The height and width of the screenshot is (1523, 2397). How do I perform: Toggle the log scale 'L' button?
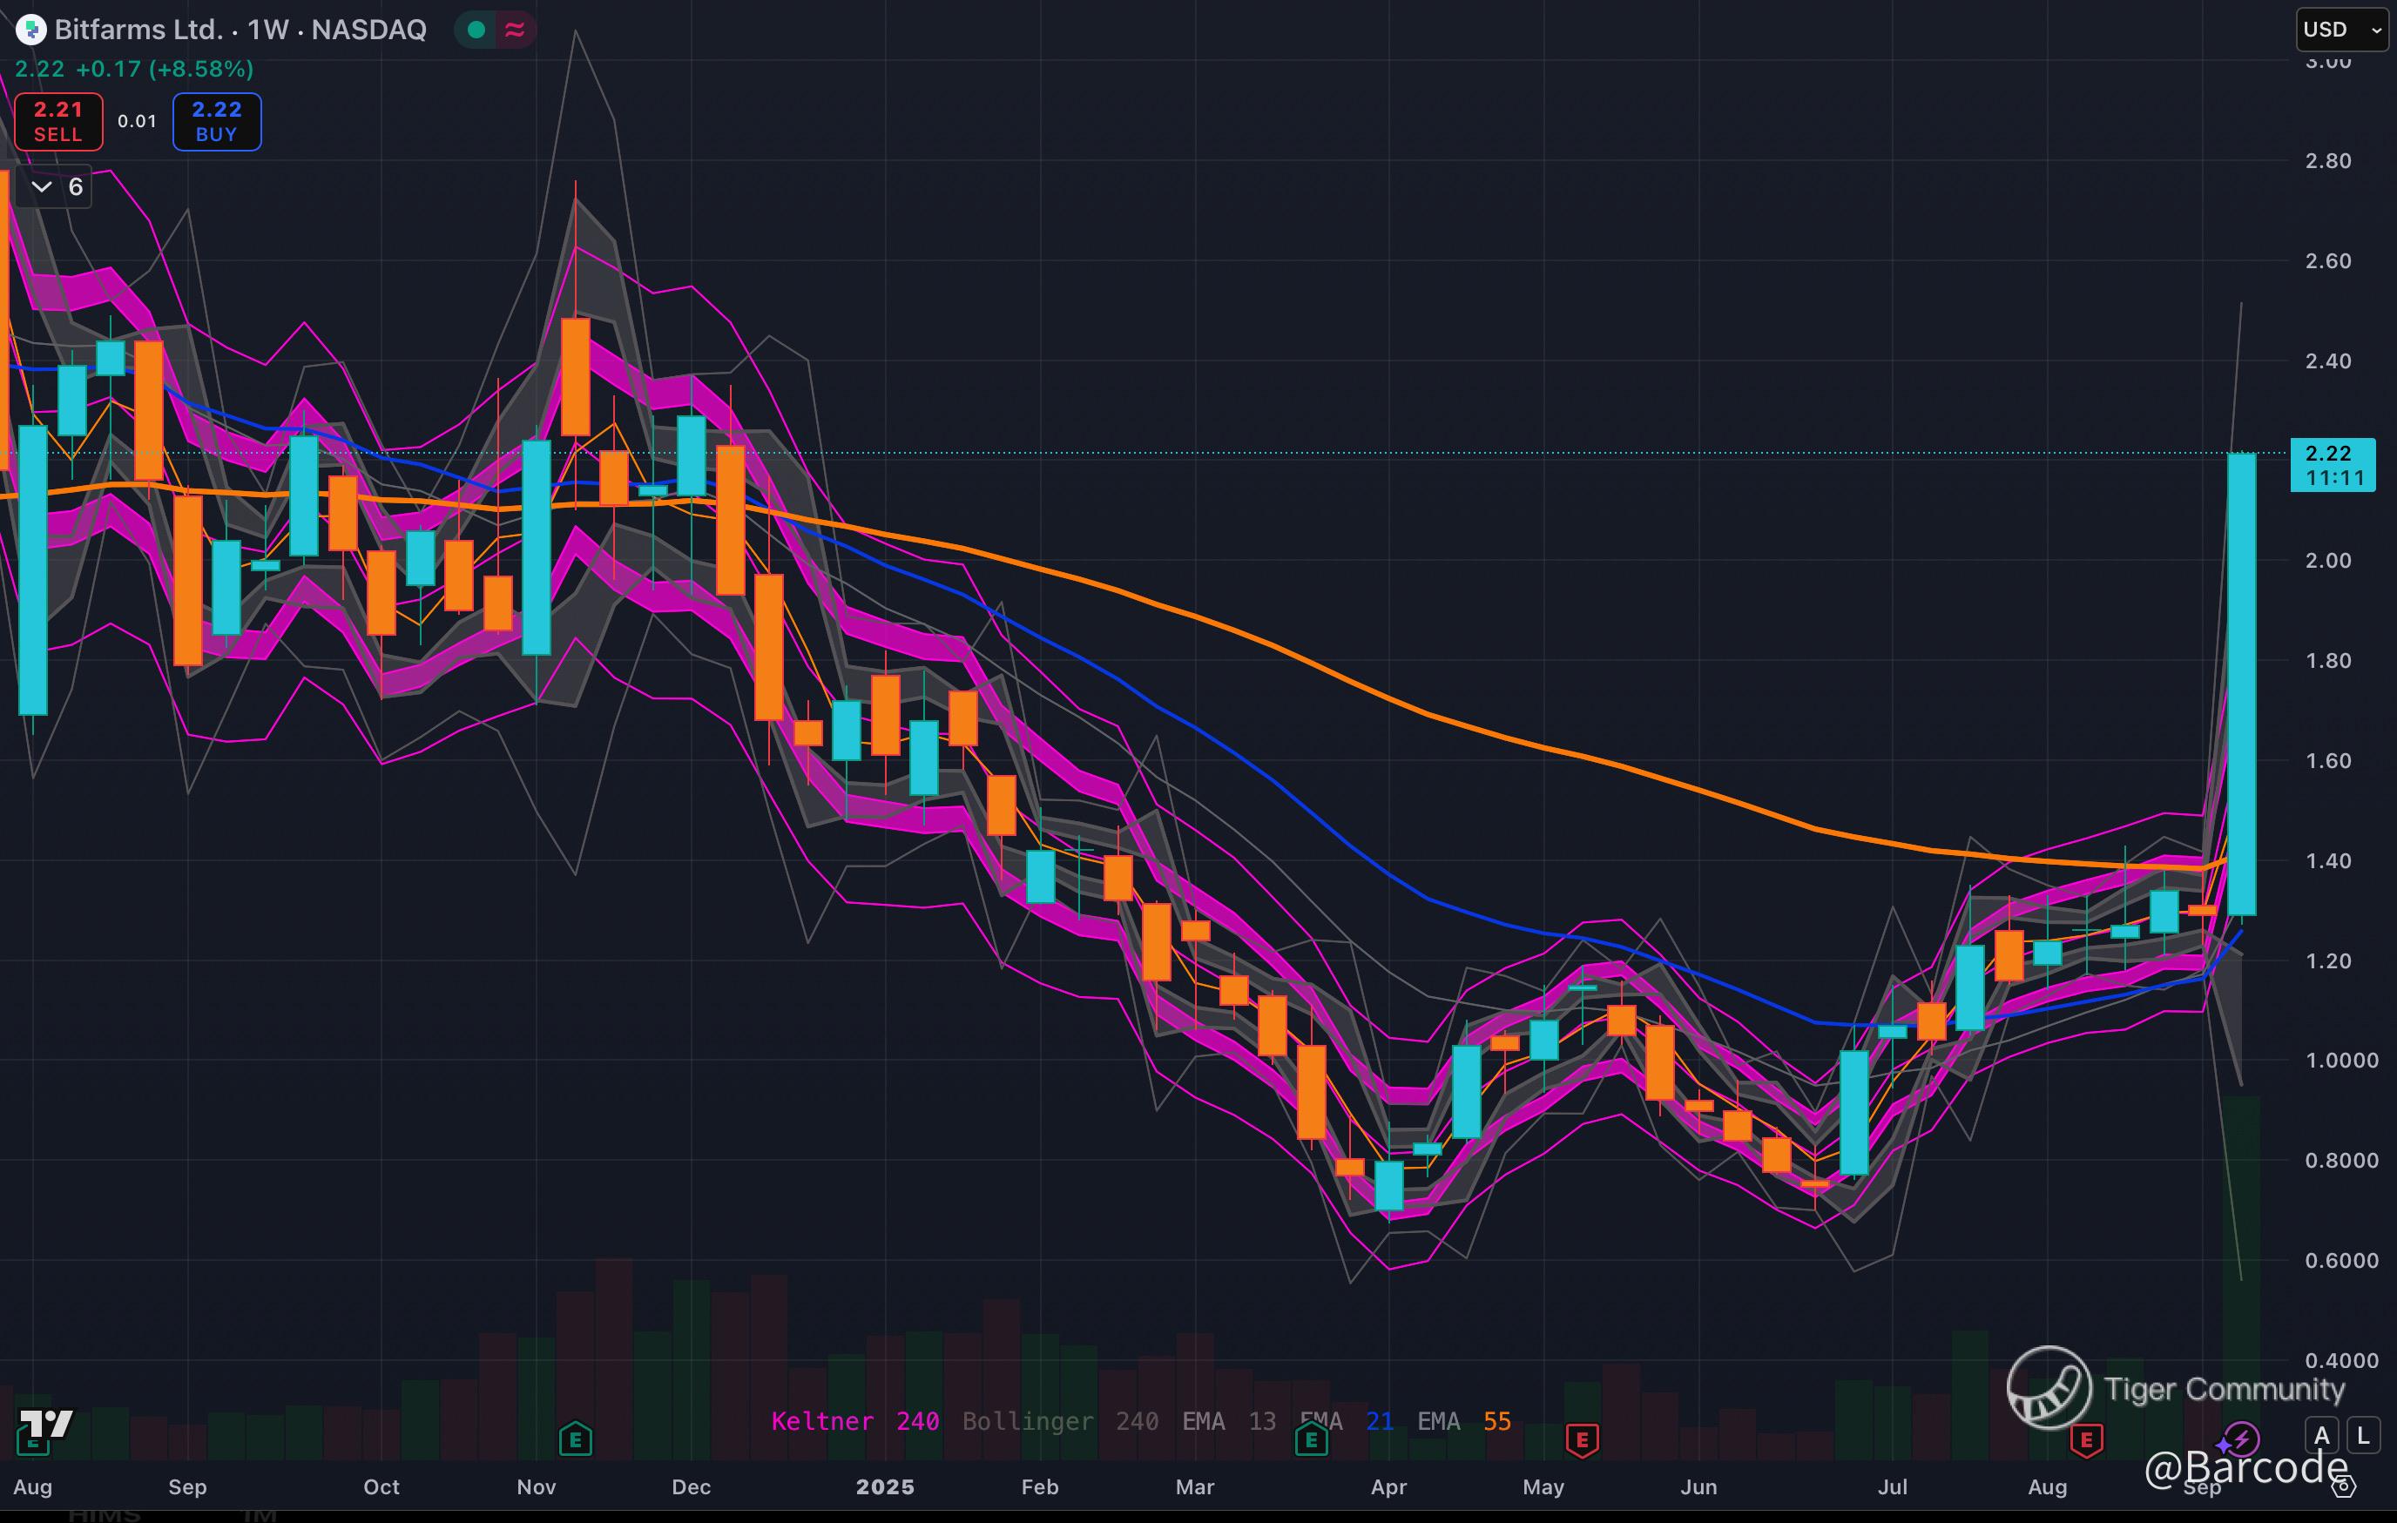(2363, 1435)
